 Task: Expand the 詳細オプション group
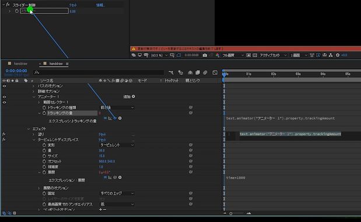pos(34,92)
